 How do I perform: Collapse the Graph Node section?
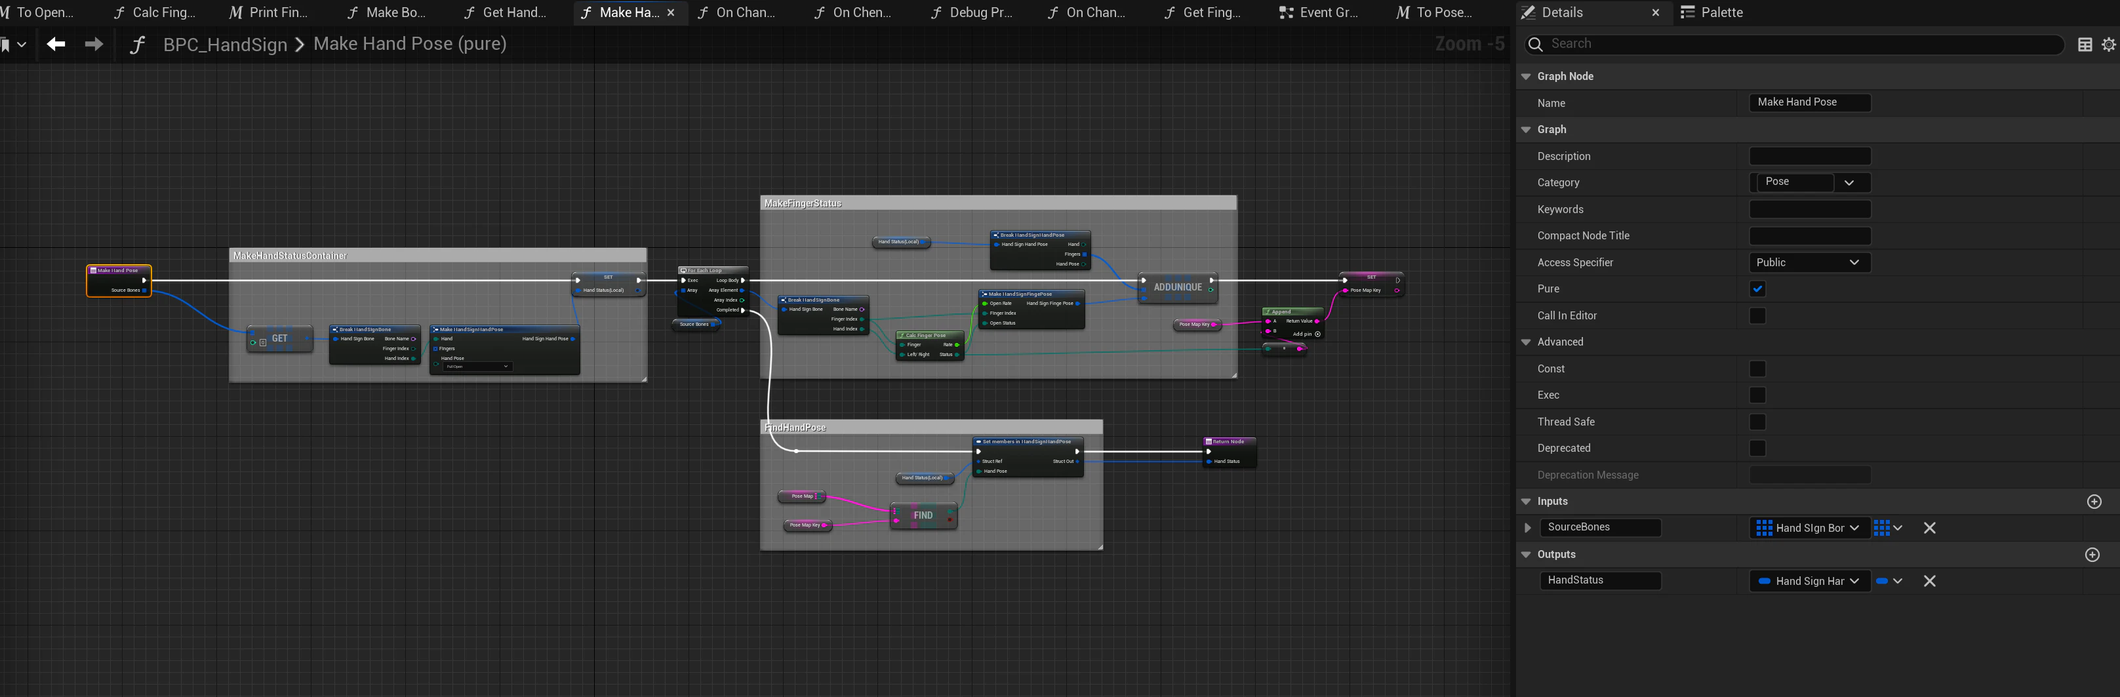1526,77
